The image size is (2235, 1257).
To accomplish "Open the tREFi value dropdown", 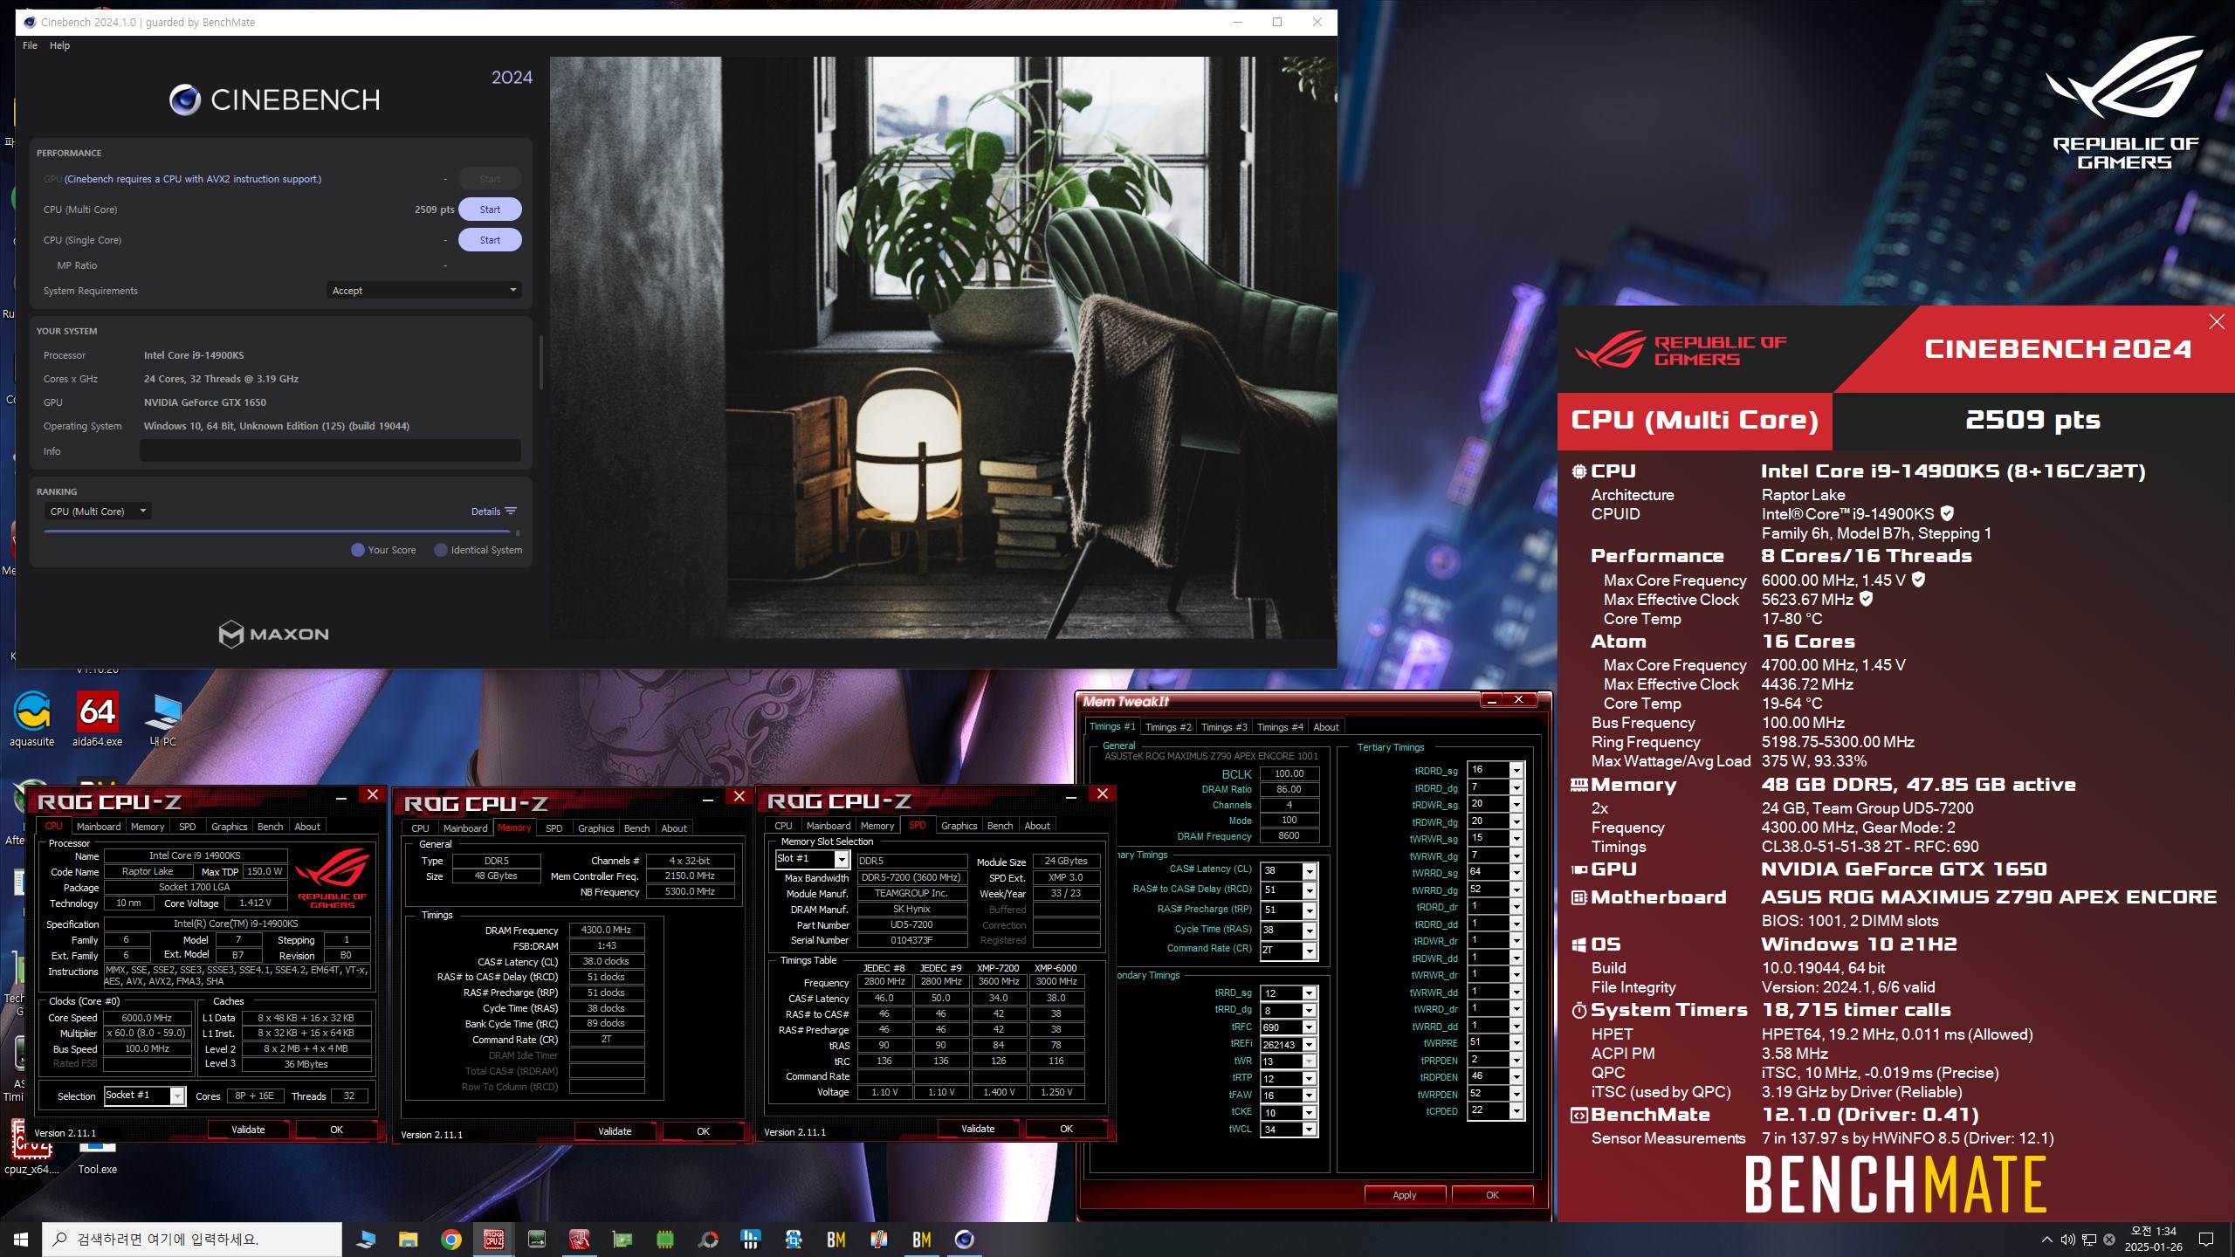I will [x=1310, y=1045].
